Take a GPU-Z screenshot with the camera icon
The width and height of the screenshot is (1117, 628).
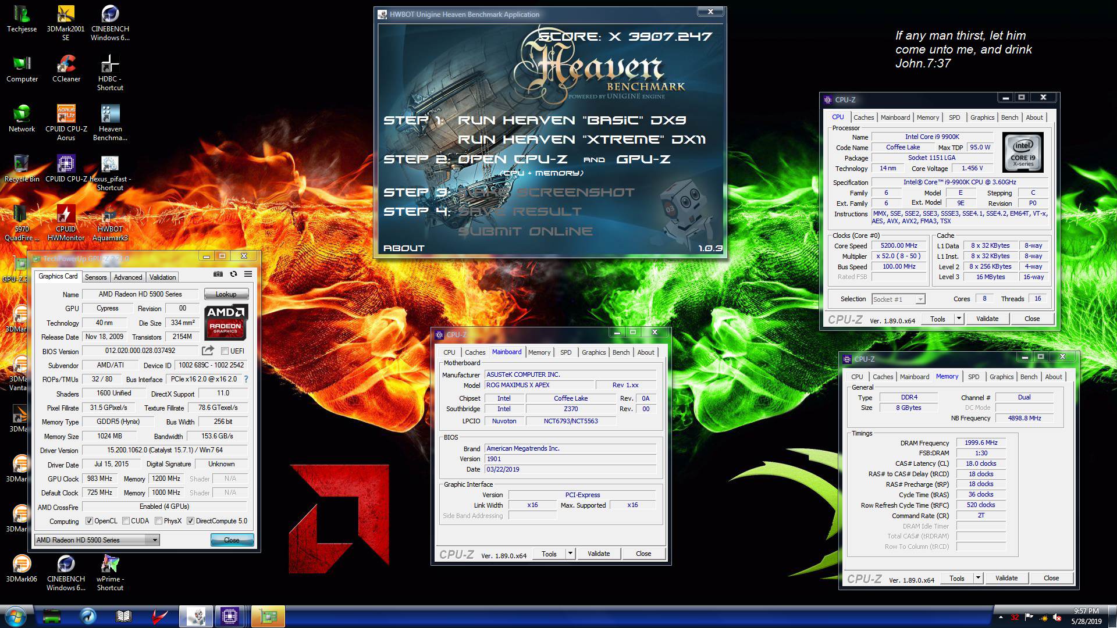218,274
